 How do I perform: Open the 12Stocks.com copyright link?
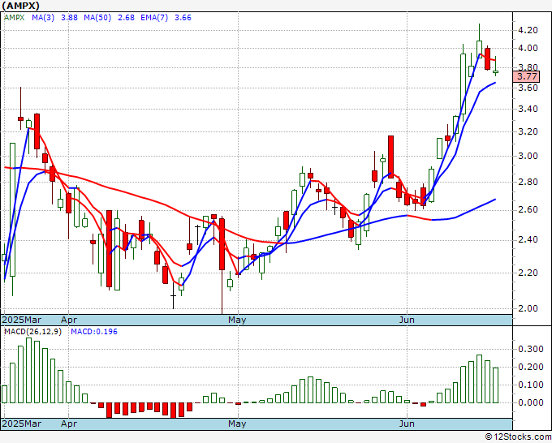518,437
